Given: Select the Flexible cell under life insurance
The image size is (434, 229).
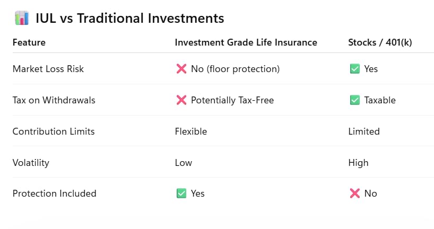Looking at the screenshot, I should pyautogui.click(x=191, y=131).
